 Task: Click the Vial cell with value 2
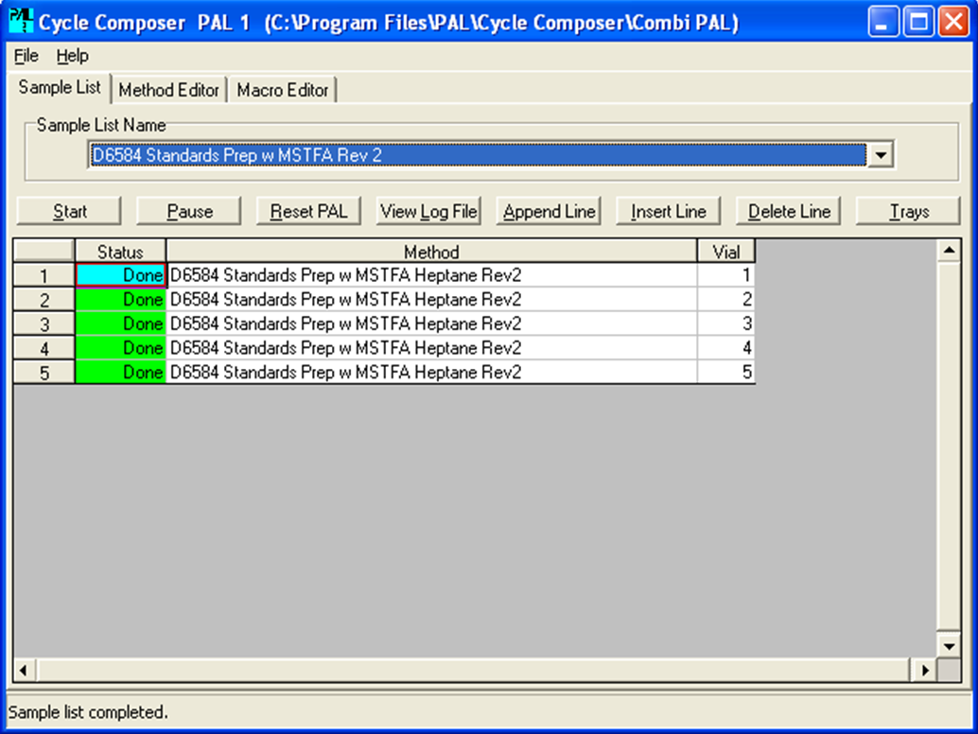[726, 299]
